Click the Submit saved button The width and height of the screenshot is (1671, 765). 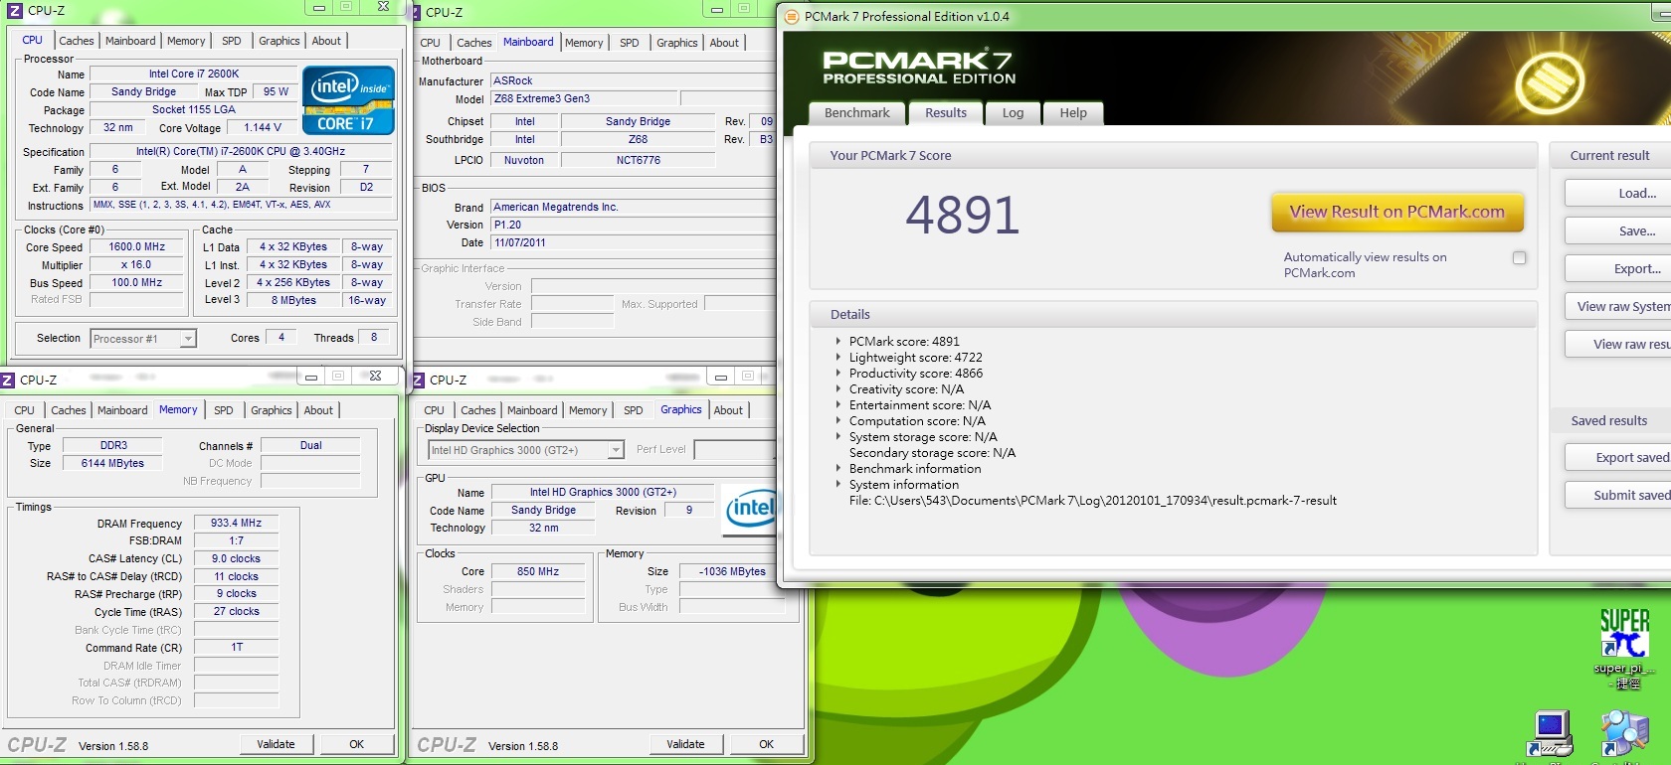[x=1618, y=495]
